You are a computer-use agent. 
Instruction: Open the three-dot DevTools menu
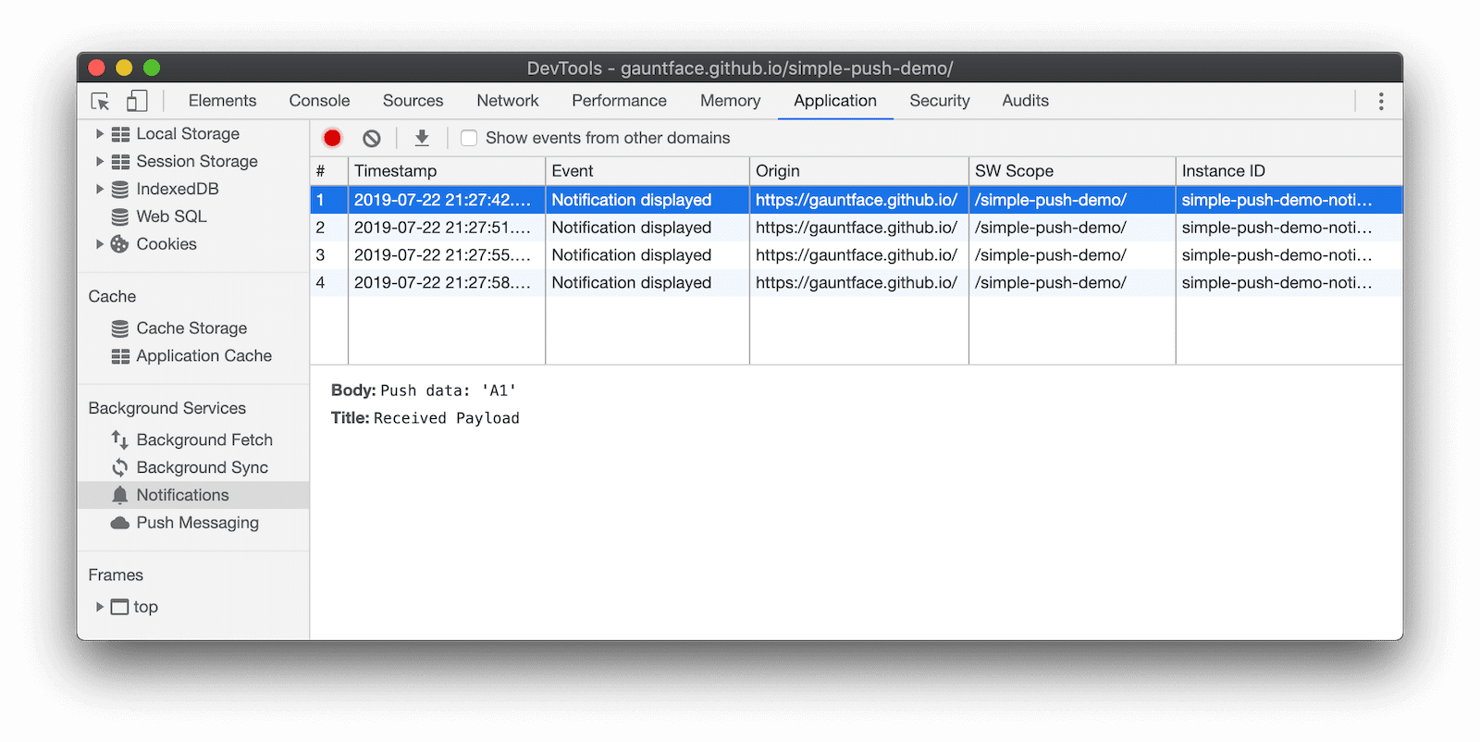click(x=1380, y=101)
